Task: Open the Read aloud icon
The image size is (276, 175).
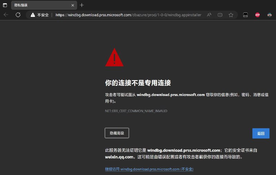Action: tap(209, 15)
